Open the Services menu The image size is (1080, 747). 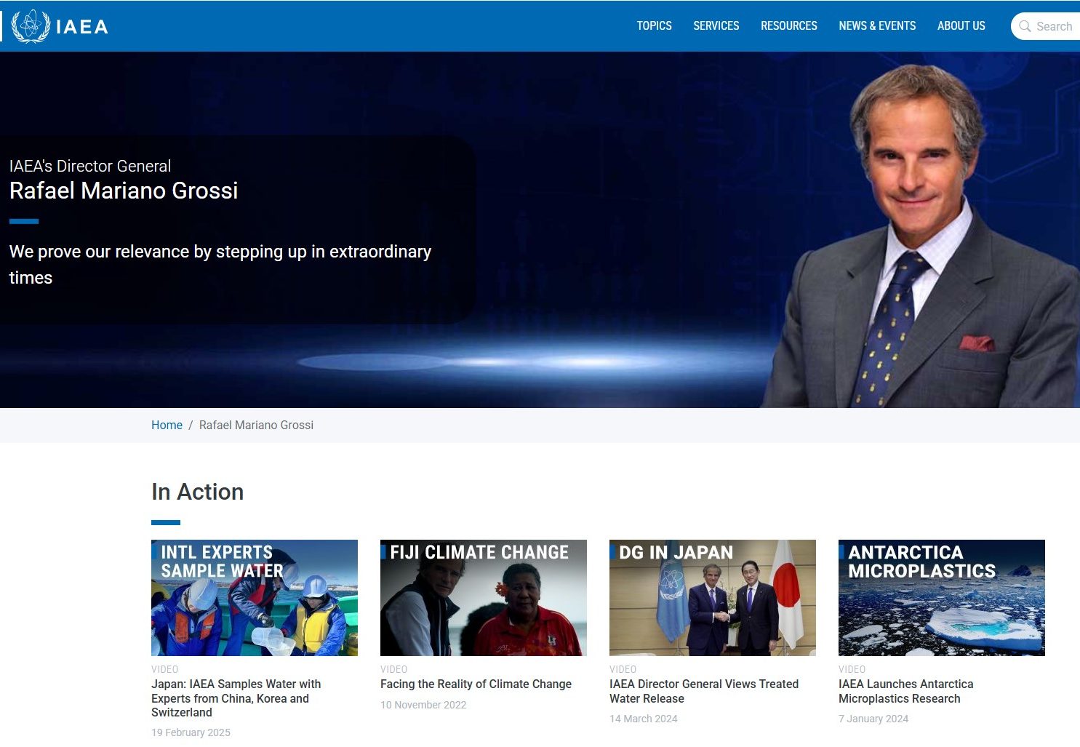716,26
